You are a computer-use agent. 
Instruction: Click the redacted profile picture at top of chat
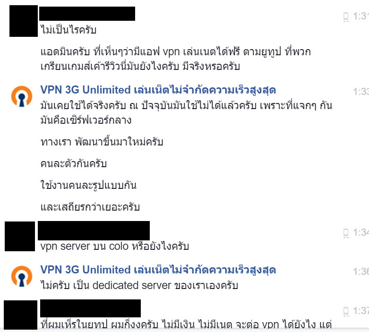[x=24, y=21]
